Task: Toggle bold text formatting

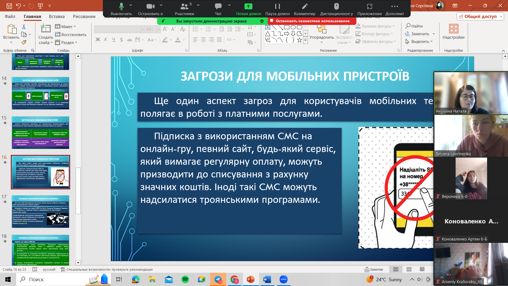Action: click(x=98, y=40)
